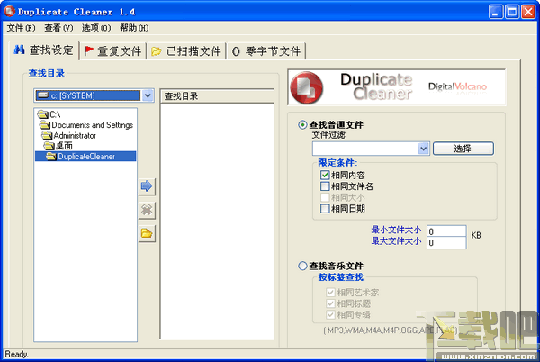This screenshot has height=362, width=540.
Task: Click the gray X remove-directory icon
Action: (147, 210)
